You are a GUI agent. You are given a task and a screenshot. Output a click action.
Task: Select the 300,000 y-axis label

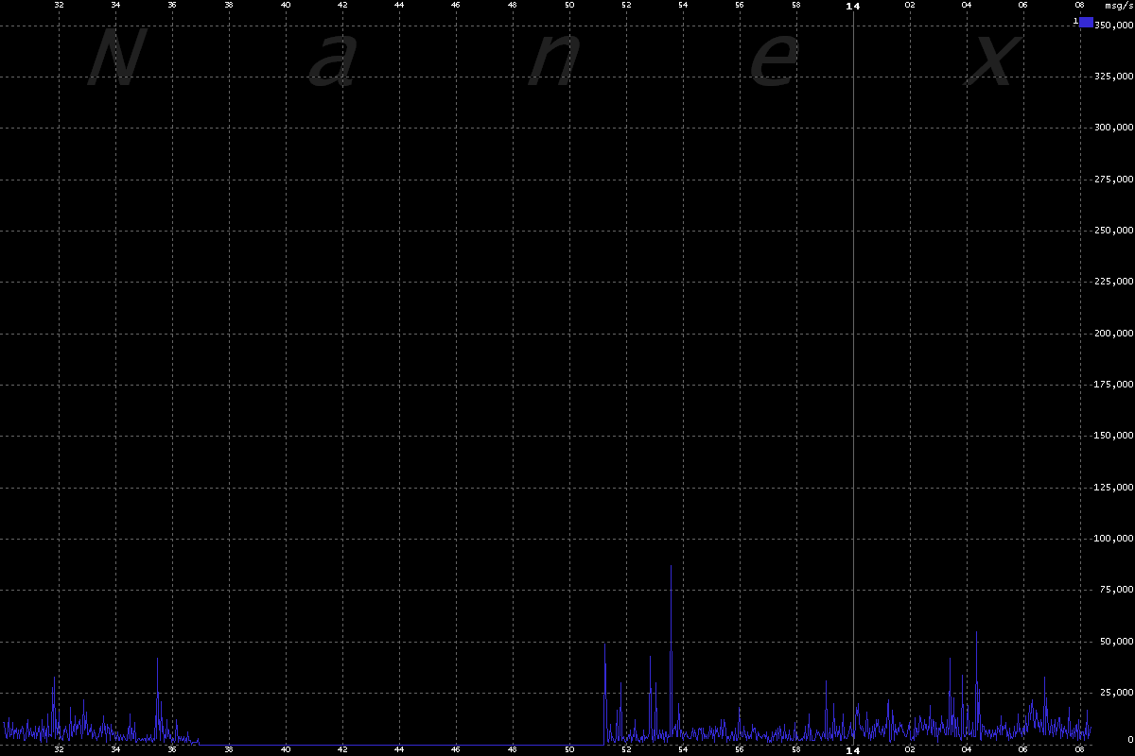pos(1113,128)
